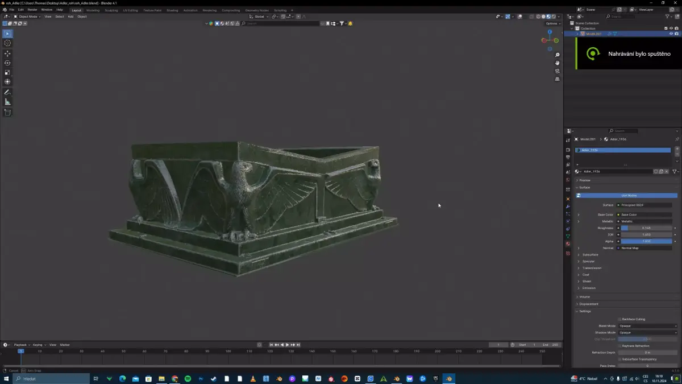Viewport: 682px width, 384px height.
Task: Activate the Move tool
Action: point(7,53)
